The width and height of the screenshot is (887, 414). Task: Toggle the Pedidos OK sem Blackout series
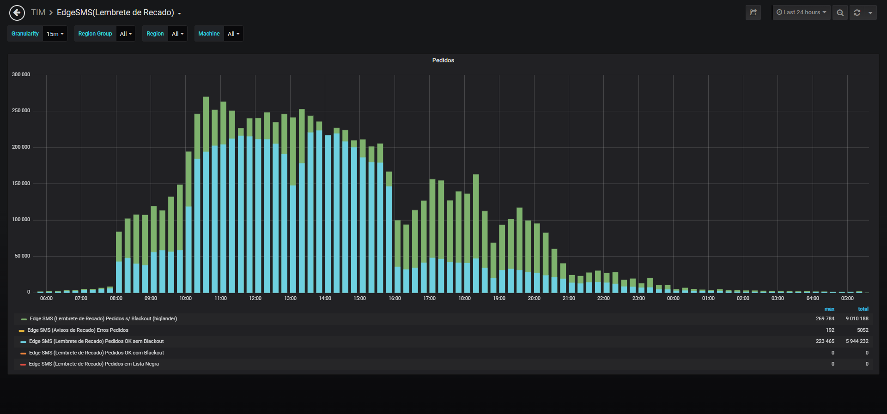click(96, 341)
